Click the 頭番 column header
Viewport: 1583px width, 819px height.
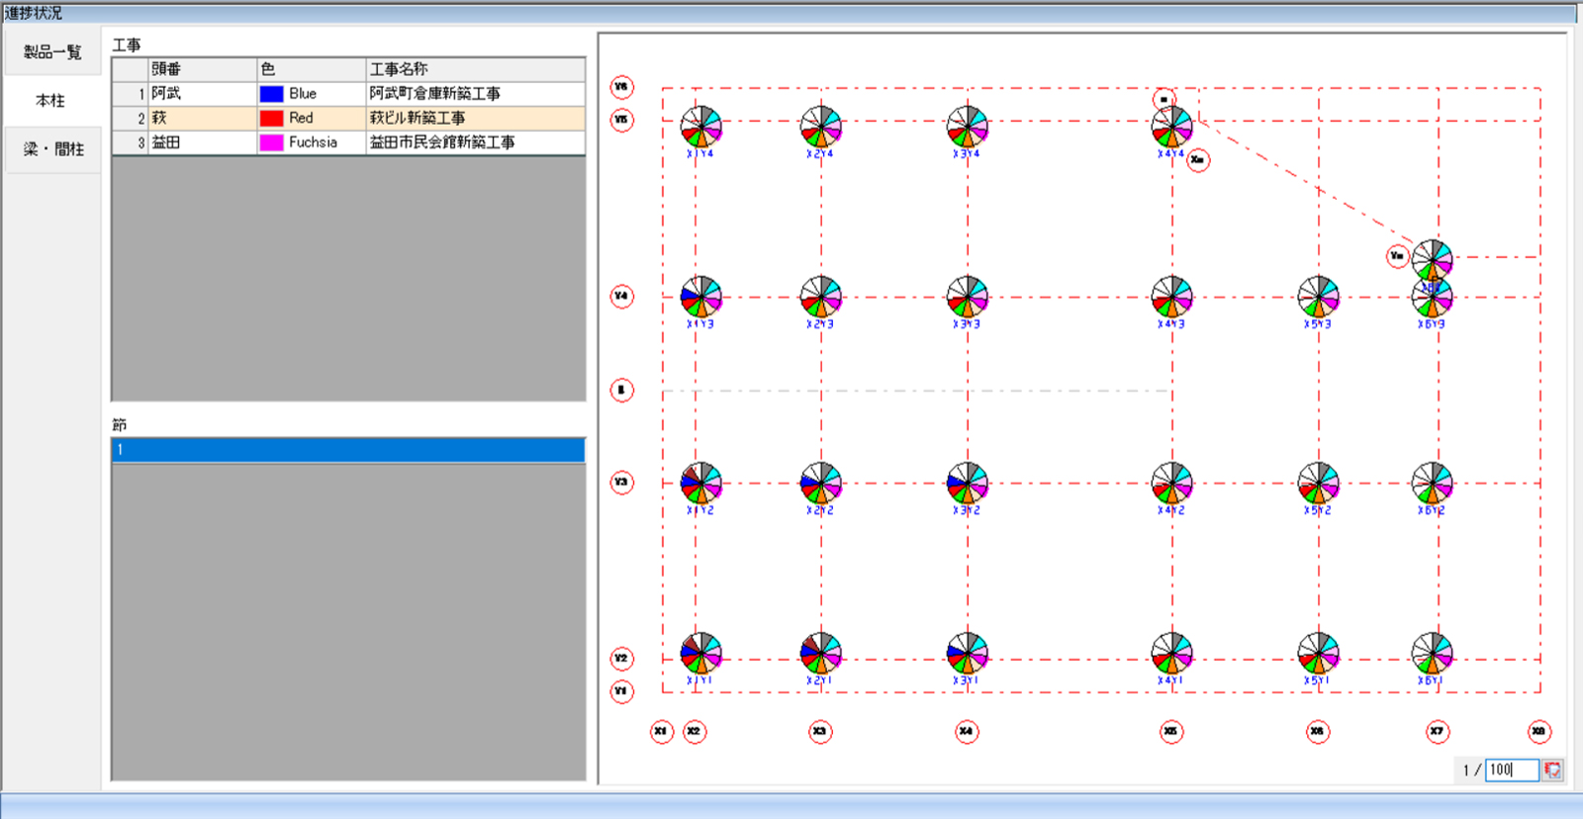click(202, 69)
